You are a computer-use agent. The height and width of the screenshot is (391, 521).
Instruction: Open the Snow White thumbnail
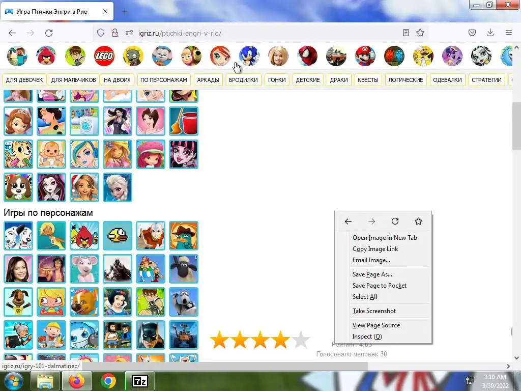pos(118,302)
